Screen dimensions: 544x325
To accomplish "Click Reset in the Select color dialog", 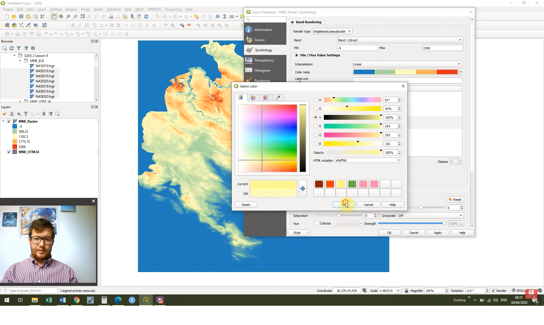I will point(246,204).
